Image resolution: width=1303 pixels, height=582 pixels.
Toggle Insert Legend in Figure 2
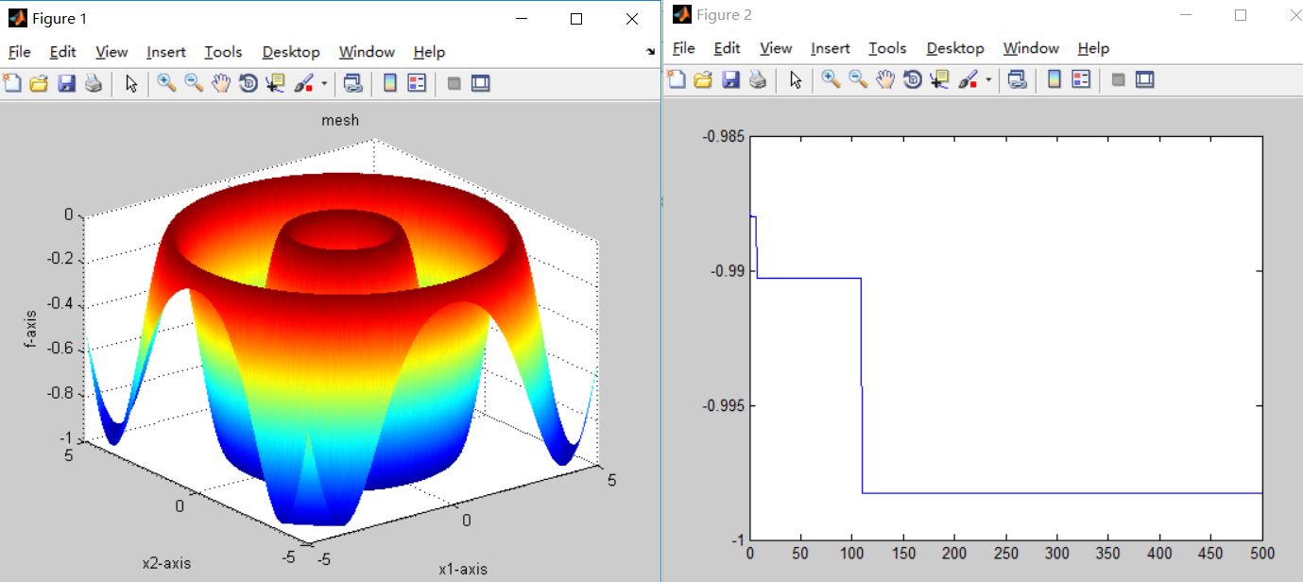[x=1082, y=79]
